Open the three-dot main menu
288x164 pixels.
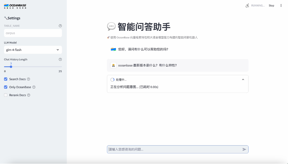[281, 5]
